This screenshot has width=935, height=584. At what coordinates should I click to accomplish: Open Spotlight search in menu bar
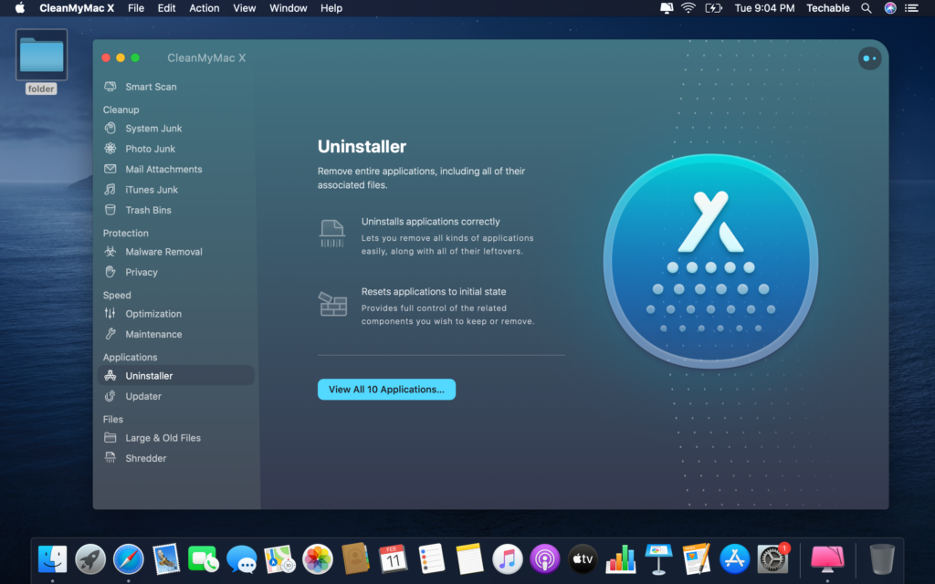click(x=866, y=8)
